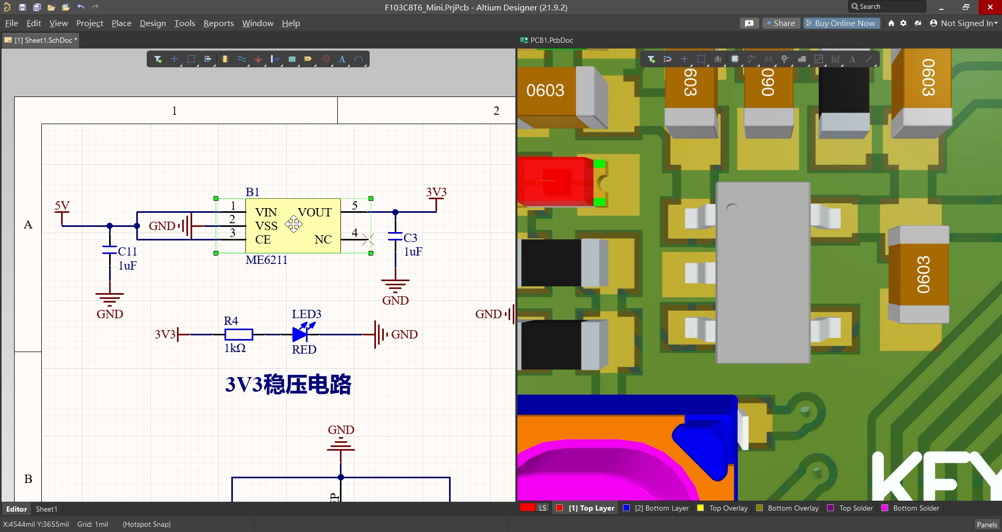
Task: Click the Search field in title bar
Action: point(887,7)
